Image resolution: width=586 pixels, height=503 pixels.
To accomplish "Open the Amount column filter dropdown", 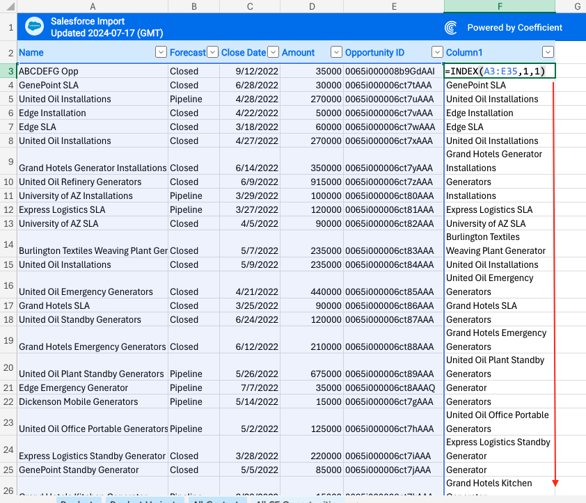I will coord(336,52).
